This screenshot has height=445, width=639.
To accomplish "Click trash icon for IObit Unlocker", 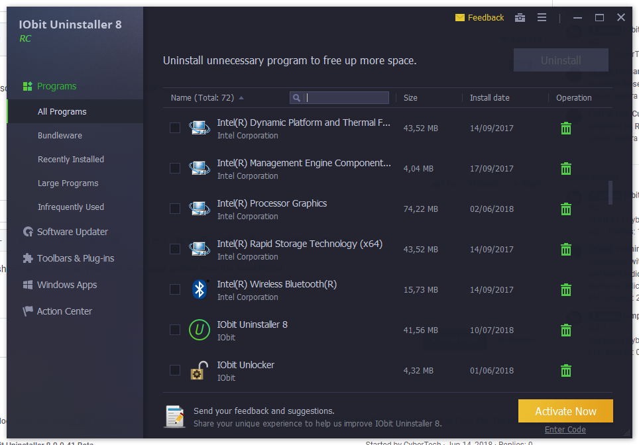I will (565, 371).
